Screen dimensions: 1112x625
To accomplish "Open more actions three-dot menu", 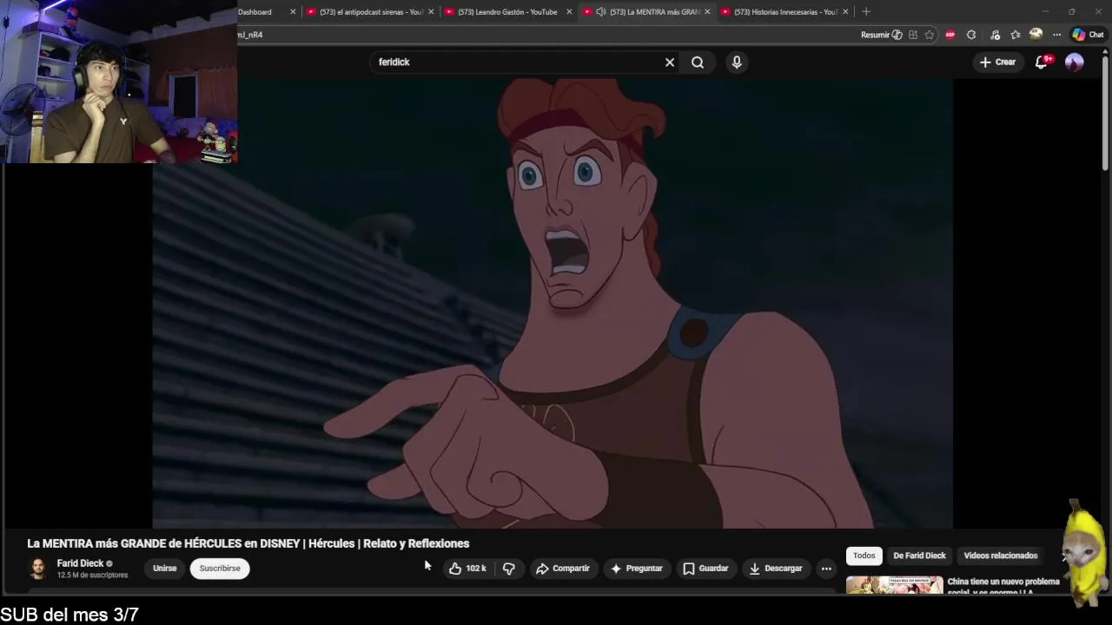I will [x=827, y=569].
